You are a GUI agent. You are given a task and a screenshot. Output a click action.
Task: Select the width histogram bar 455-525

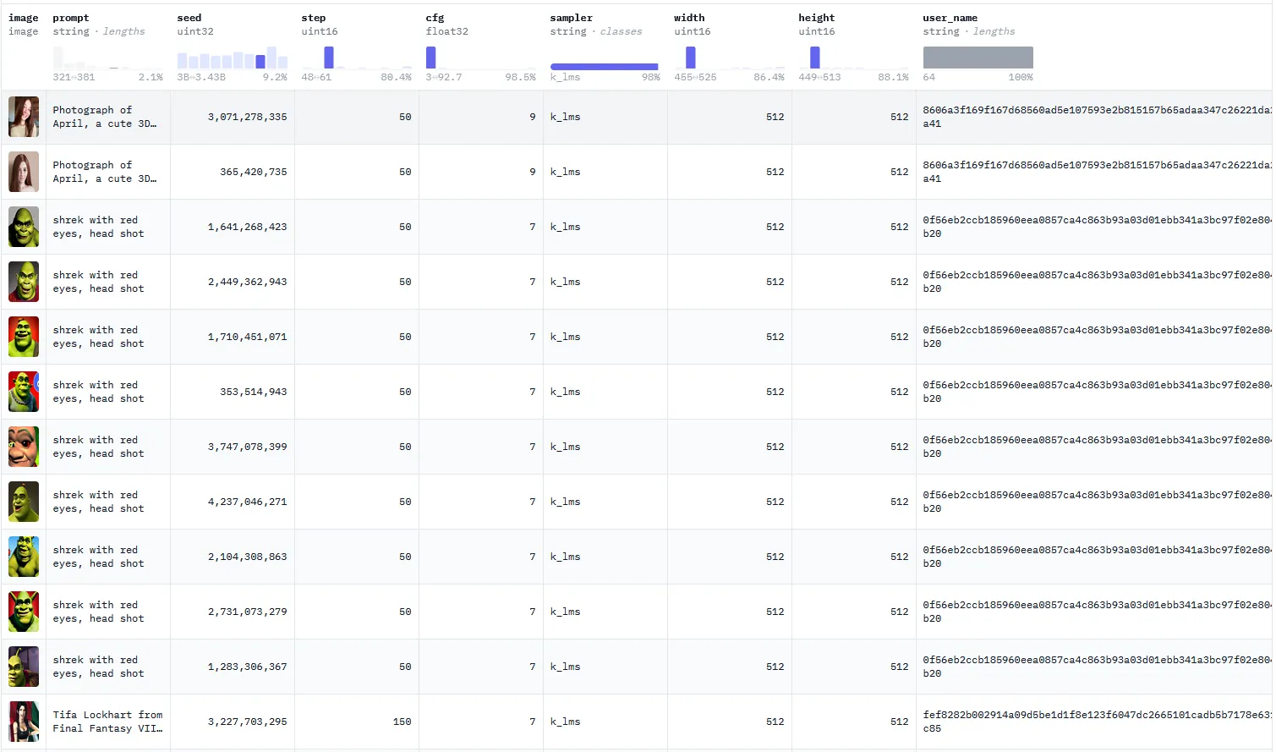691,58
